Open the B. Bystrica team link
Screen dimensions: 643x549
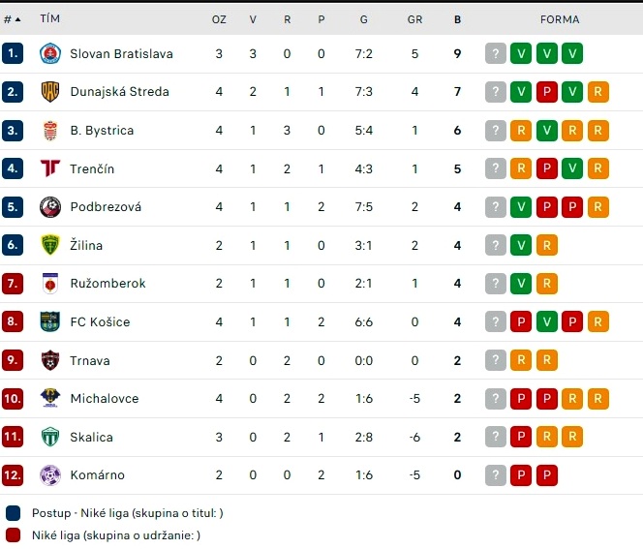102,131
